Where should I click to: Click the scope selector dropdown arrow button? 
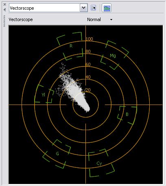tap(83, 8)
